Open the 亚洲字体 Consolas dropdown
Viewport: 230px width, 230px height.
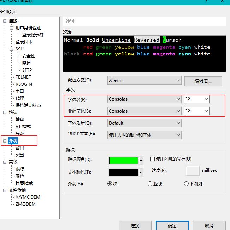(145, 111)
